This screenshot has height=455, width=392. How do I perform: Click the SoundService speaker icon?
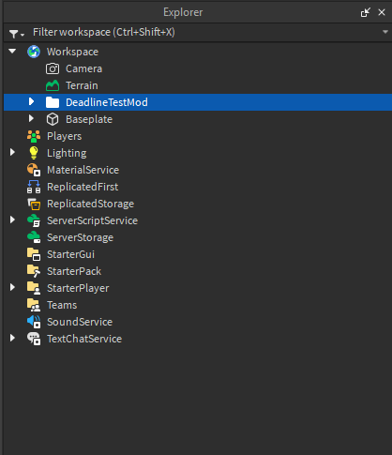[x=34, y=322]
